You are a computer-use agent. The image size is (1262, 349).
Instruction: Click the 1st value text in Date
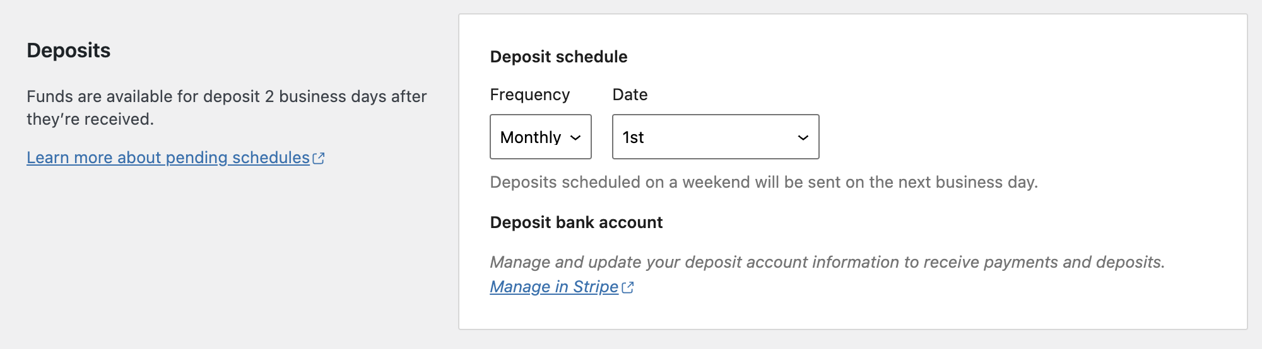(x=633, y=137)
